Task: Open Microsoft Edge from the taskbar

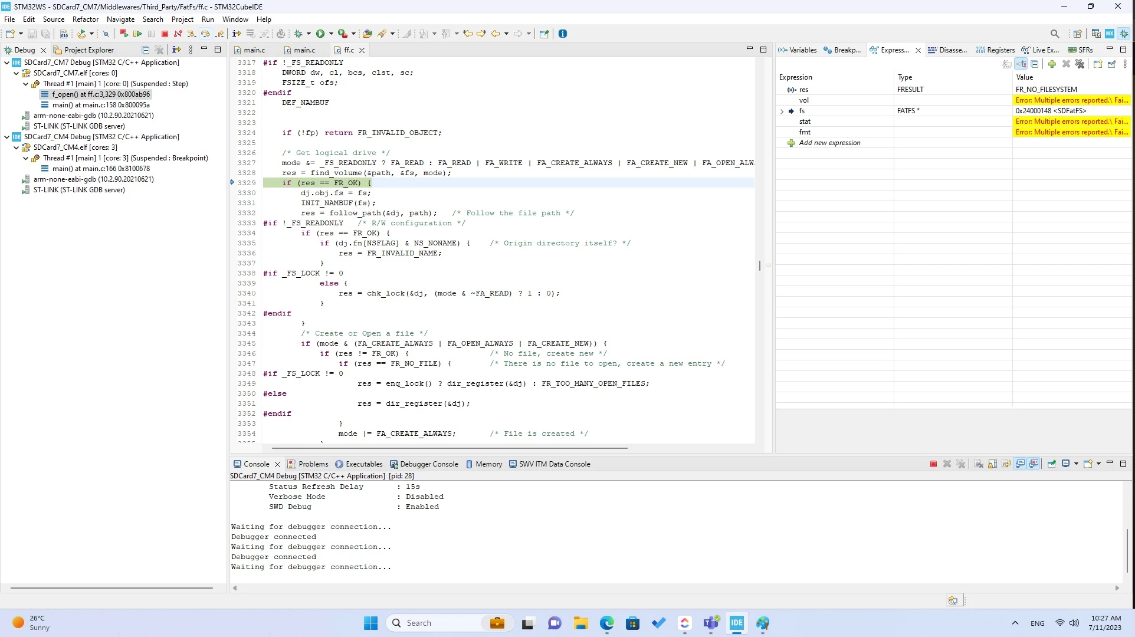Action: (x=607, y=623)
